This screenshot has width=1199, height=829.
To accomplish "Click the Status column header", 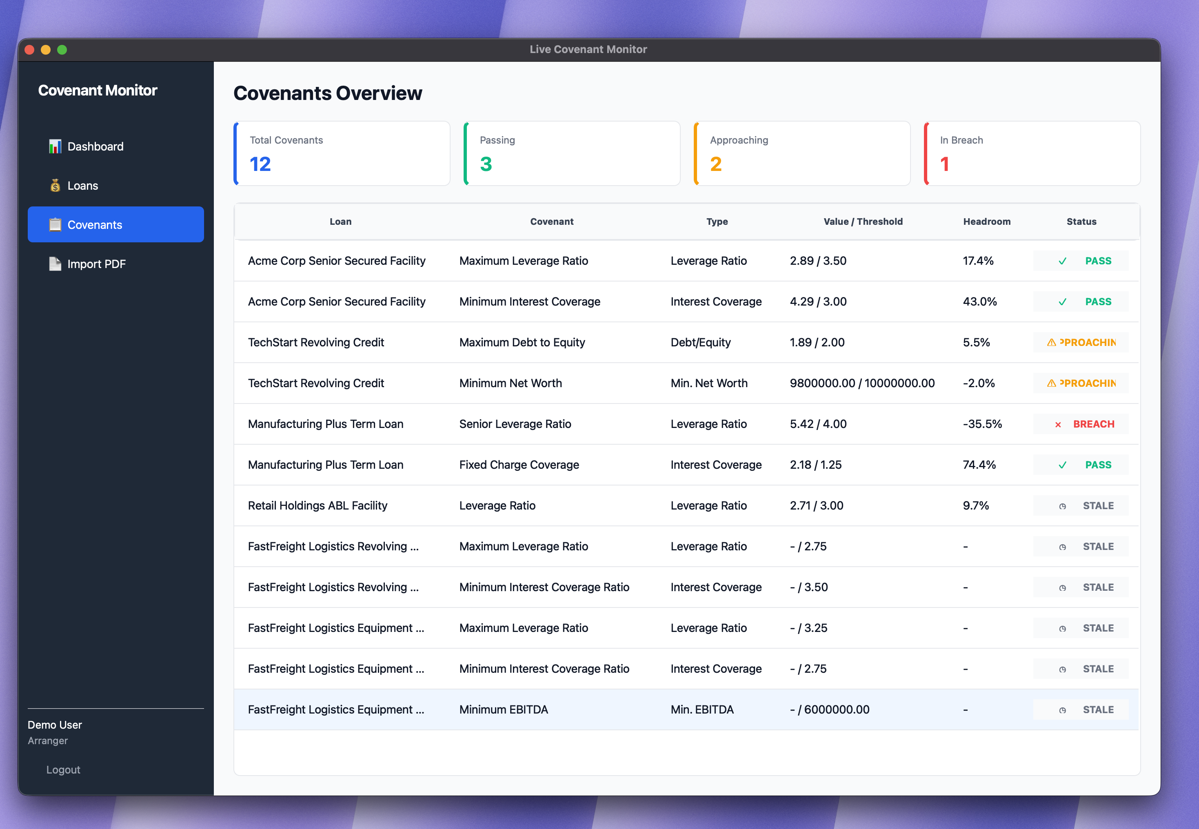I will pos(1081,222).
